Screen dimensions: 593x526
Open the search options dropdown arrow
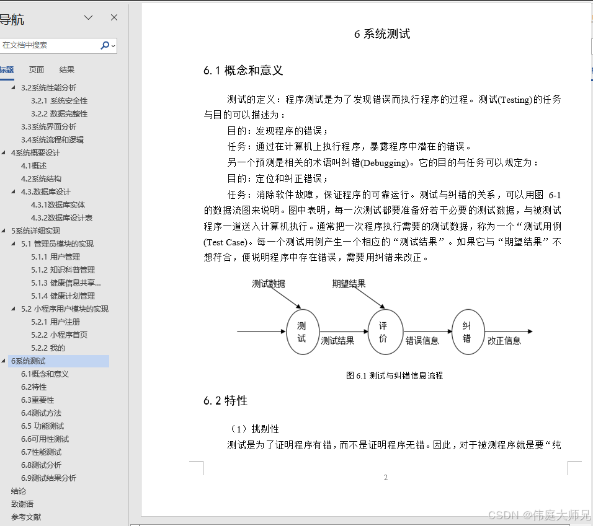point(113,46)
